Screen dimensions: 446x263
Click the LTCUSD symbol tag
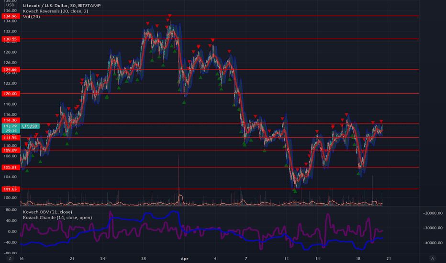(30, 126)
